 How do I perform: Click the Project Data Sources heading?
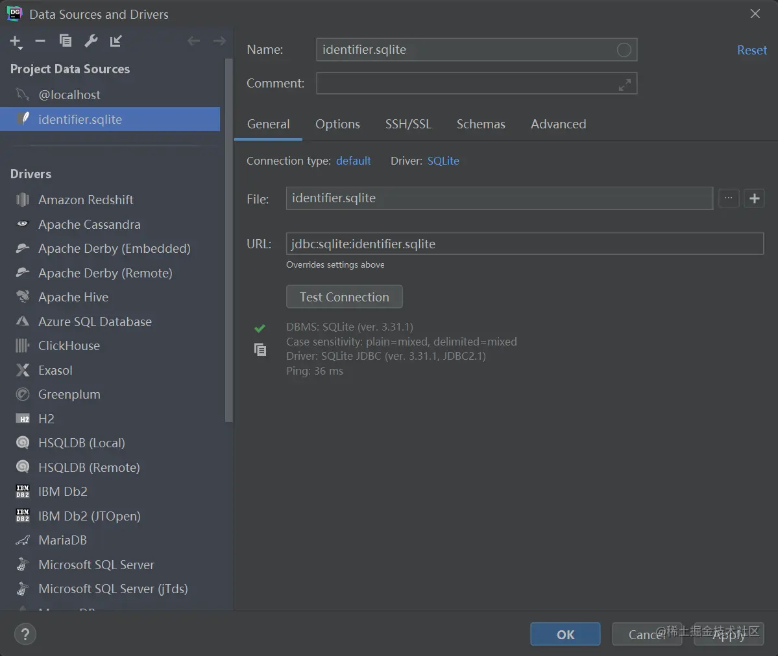click(70, 69)
